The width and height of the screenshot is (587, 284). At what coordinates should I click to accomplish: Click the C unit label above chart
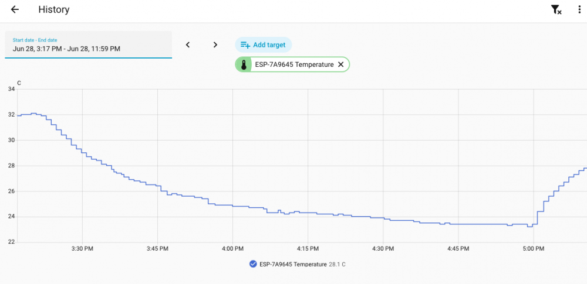pyautogui.click(x=19, y=83)
